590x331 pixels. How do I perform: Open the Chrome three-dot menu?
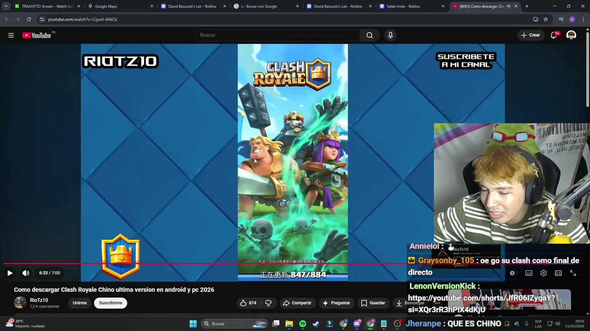(583, 19)
